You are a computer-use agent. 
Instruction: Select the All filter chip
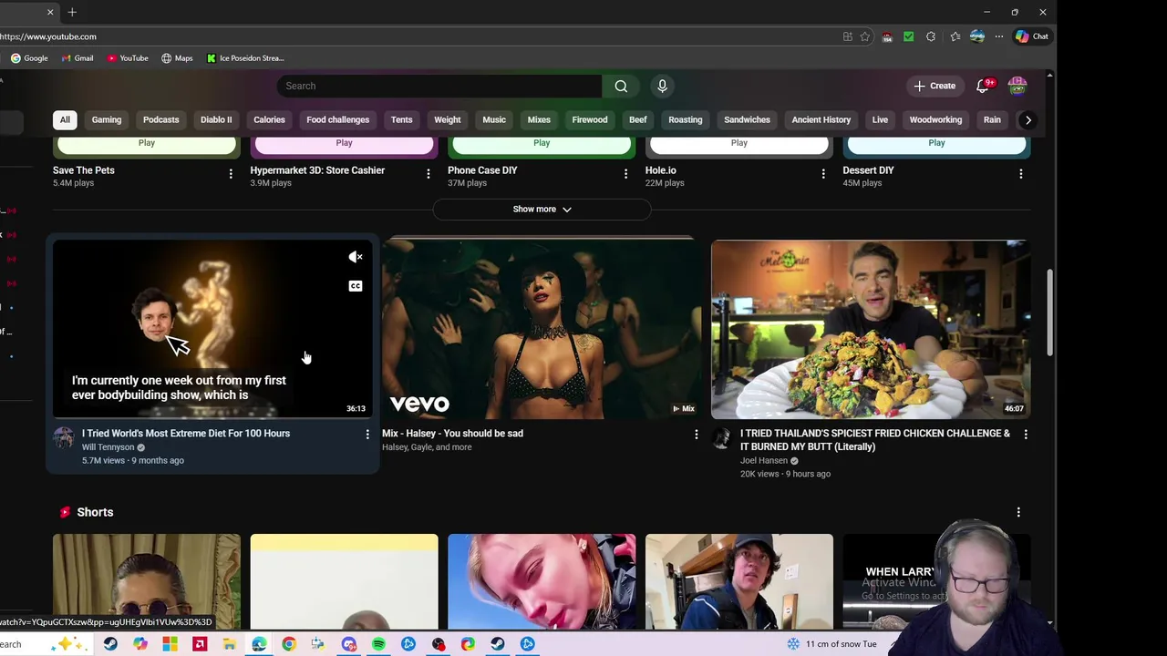65,119
